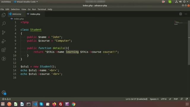Screen dimensions: 190x107
Task: Open the Selection menu
Action: [x=15, y=9]
